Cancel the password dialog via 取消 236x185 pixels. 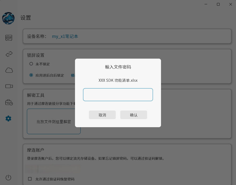(x=102, y=115)
